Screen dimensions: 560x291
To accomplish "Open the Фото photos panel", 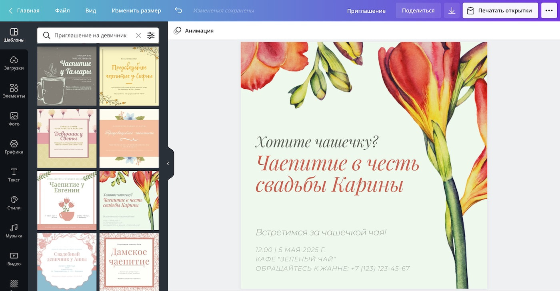I will point(14,119).
